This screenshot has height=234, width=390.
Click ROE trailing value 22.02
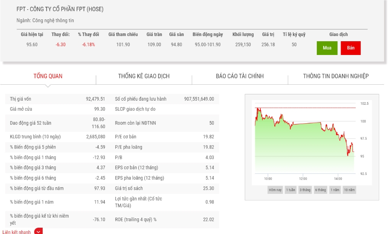(x=208, y=220)
